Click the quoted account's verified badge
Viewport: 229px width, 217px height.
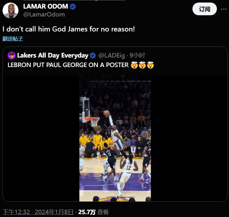tap(93, 56)
